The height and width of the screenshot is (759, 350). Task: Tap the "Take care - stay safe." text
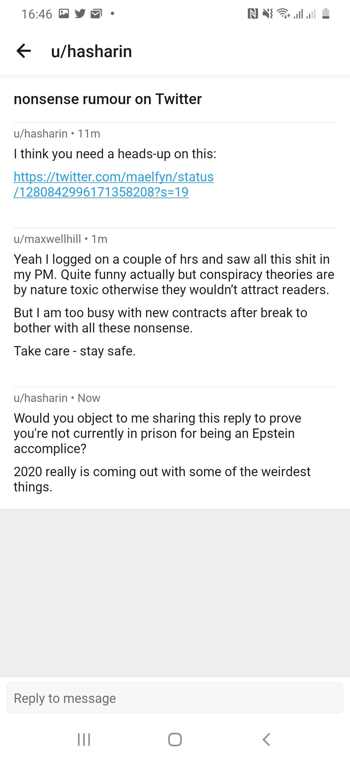point(75,351)
